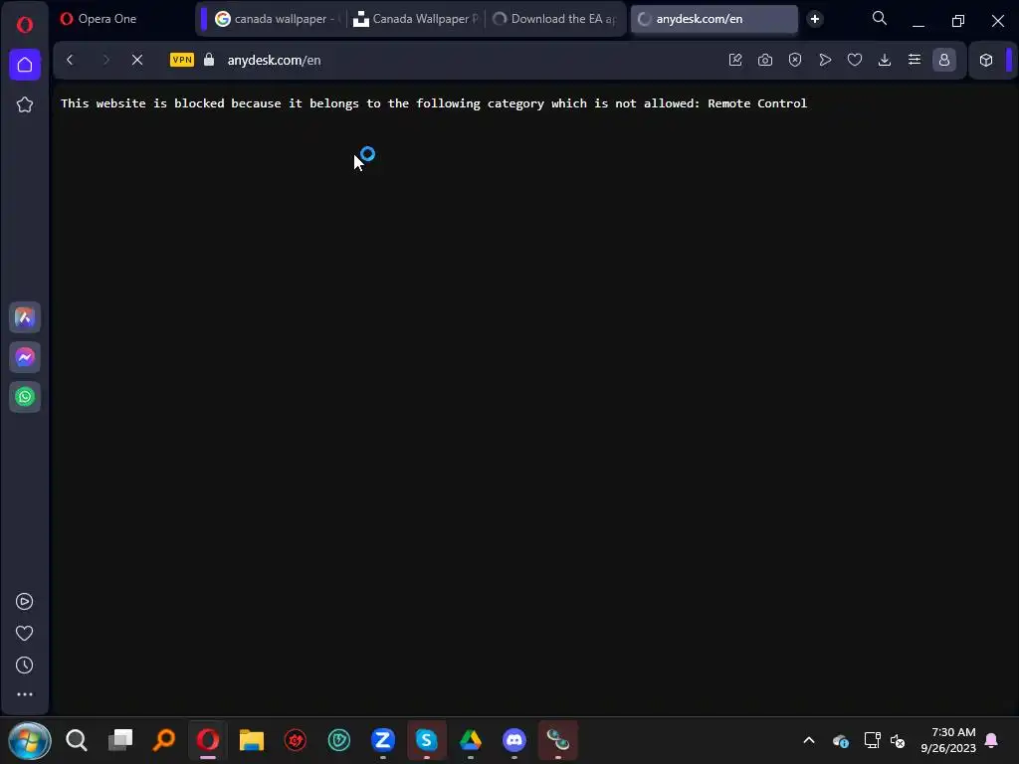Open the Windows Start button
This screenshot has height=764, width=1019.
pos(29,740)
